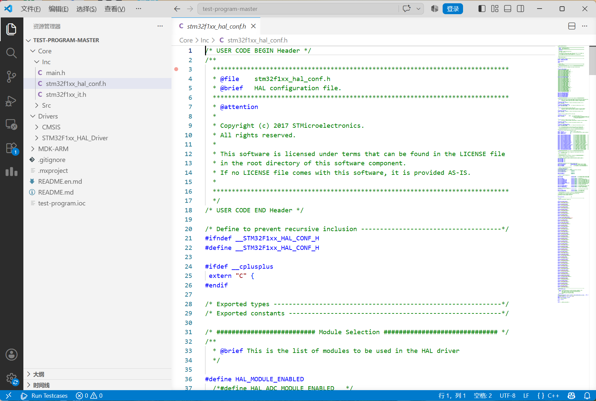Toggle the bottom panel visibility
The height and width of the screenshot is (401, 596).
point(508,9)
